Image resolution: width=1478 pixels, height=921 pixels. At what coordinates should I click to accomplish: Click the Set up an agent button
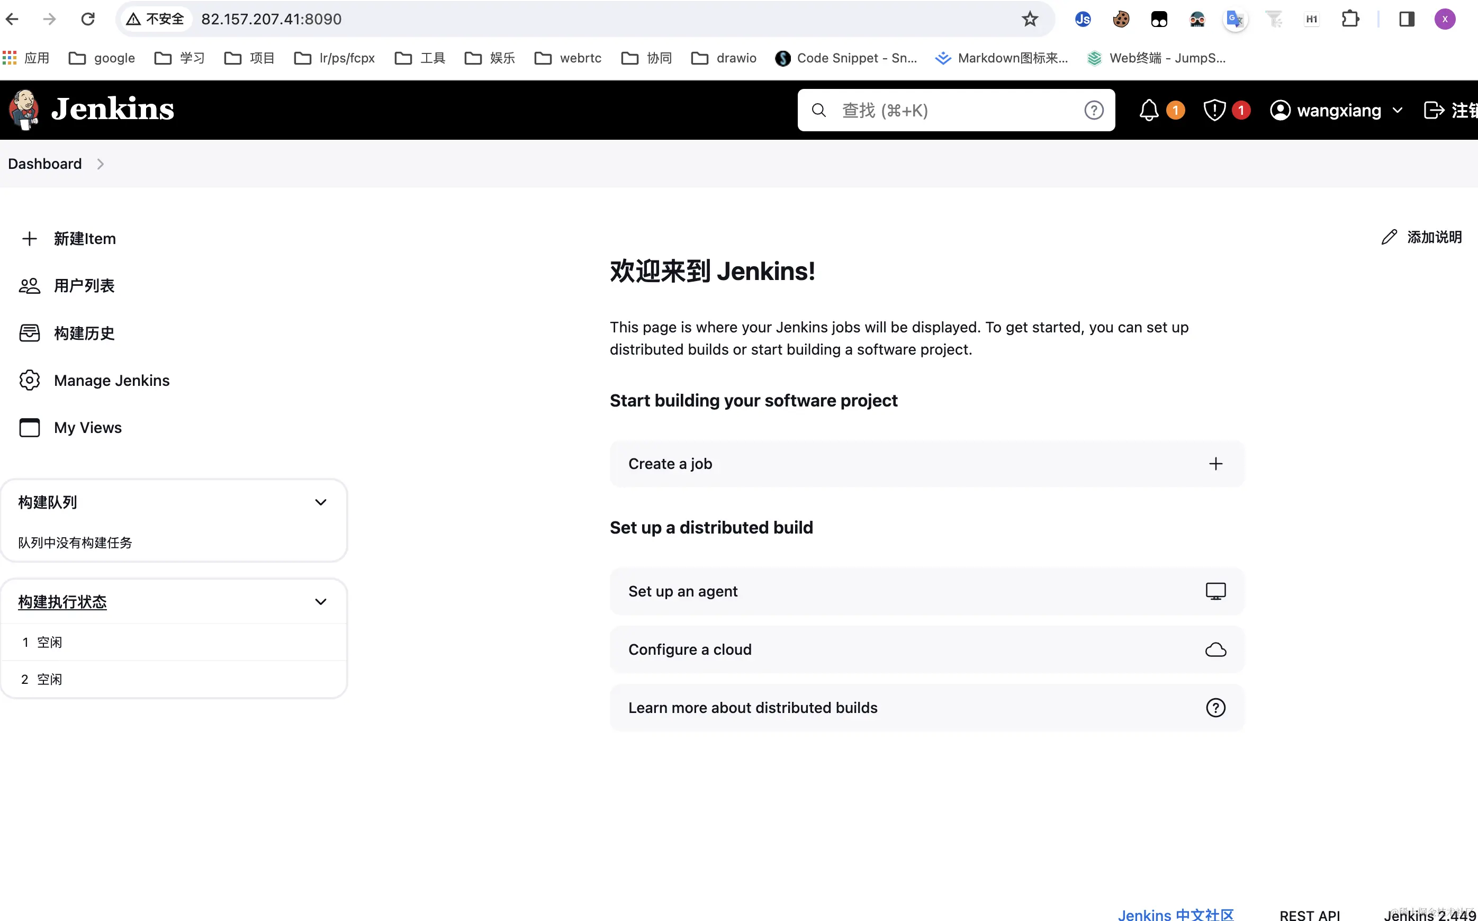(x=926, y=591)
